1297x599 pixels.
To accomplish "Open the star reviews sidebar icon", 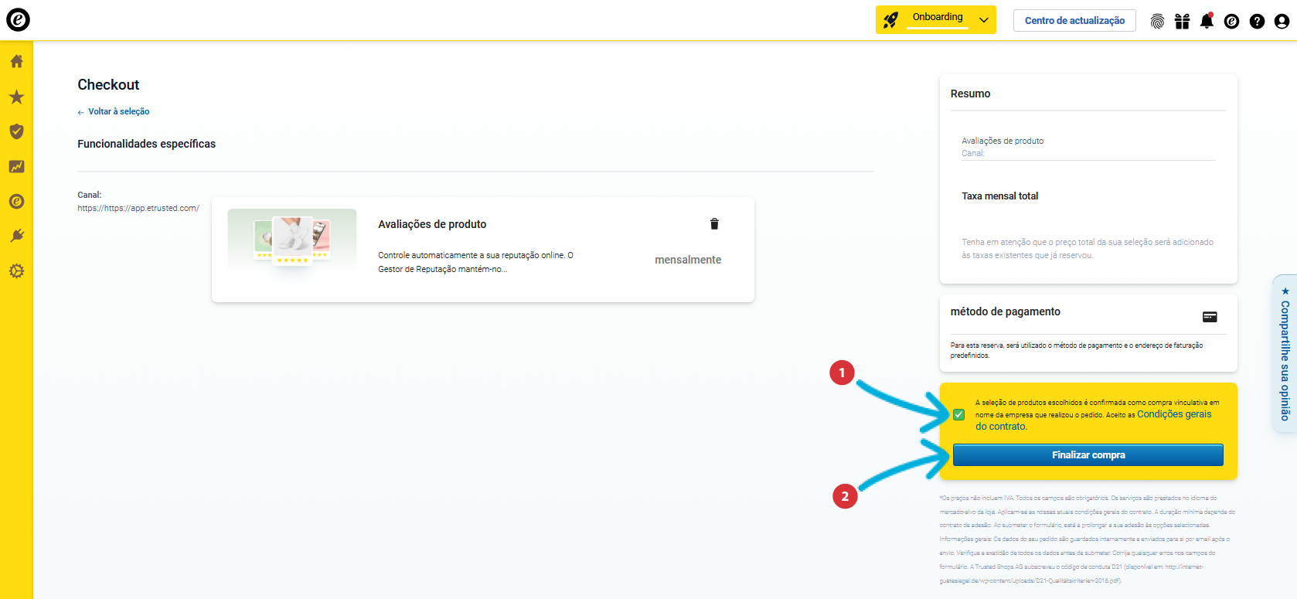I will pos(16,97).
